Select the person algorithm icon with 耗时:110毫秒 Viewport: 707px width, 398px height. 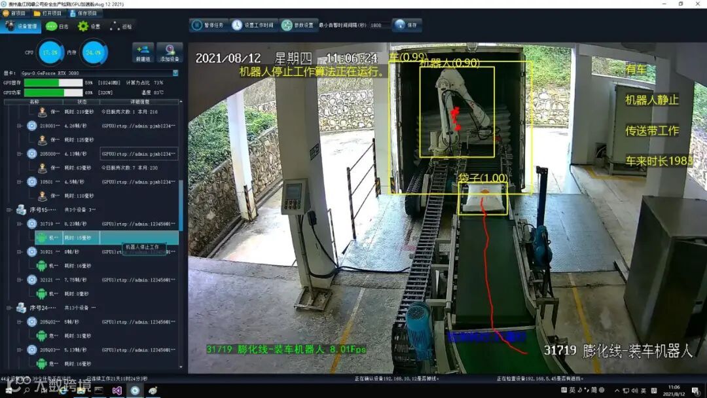click(42, 196)
